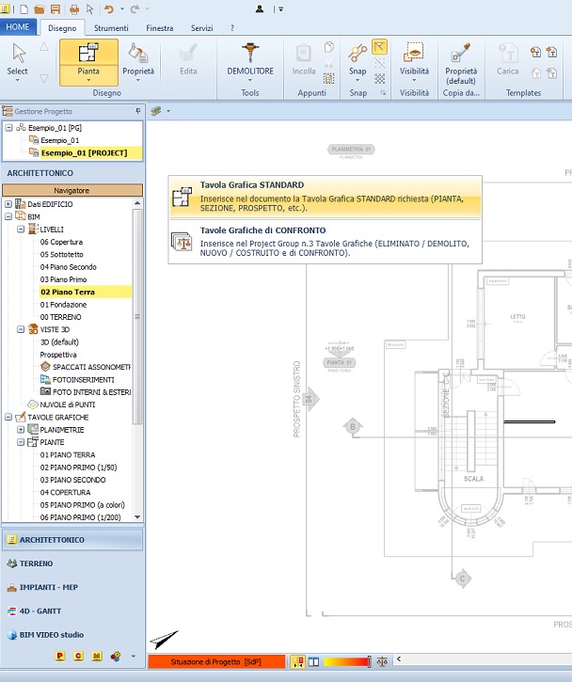The height and width of the screenshot is (682, 572).
Task: Toggle the highlighted snap mode button
Action: click(379, 46)
